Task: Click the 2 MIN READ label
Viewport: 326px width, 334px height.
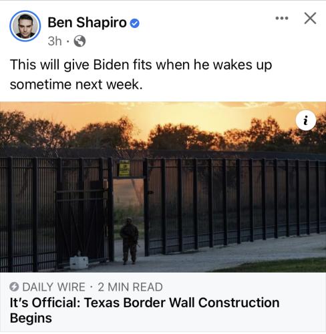Action: pyautogui.click(x=130, y=287)
